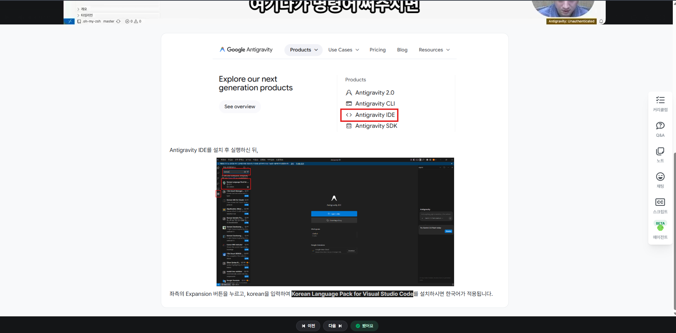The image size is (676, 333).
Task: Click the Antigravity: Unauthenticated status badge
Action: coord(571,21)
